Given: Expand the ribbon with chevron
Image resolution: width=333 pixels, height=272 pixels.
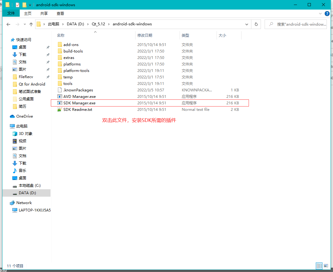Looking at the screenshot, I should 320,14.
